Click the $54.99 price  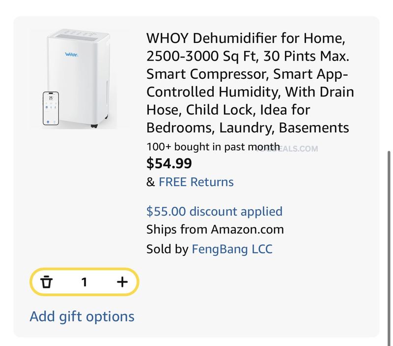(x=169, y=163)
